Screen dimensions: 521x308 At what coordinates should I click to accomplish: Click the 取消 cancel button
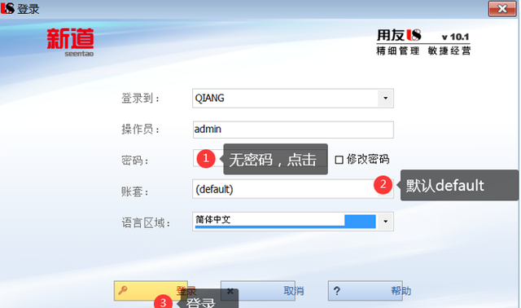[258, 291]
